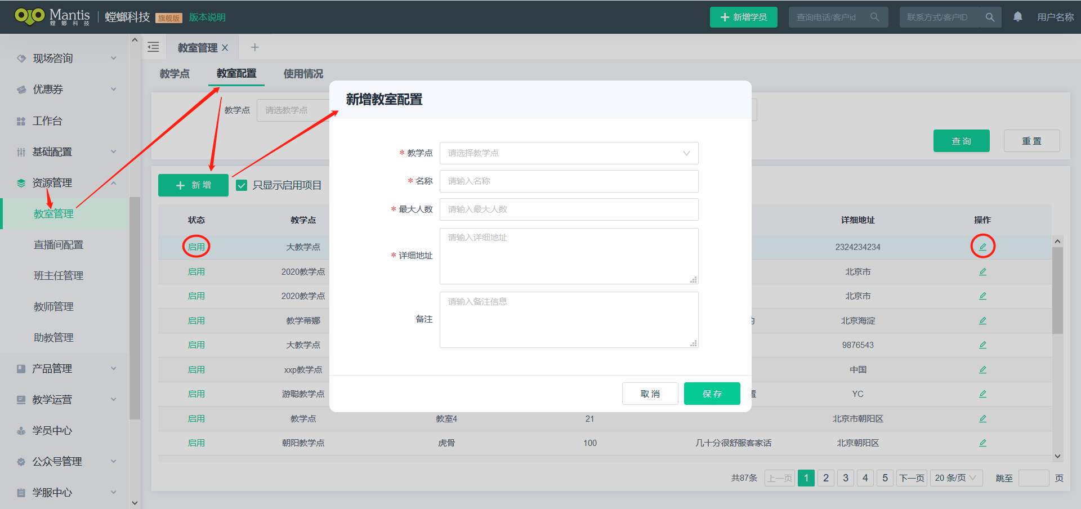The height and width of the screenshot is (509, 1081).
Task: Click edit pencil for 北京海淀 row
Action: [982, 321]
